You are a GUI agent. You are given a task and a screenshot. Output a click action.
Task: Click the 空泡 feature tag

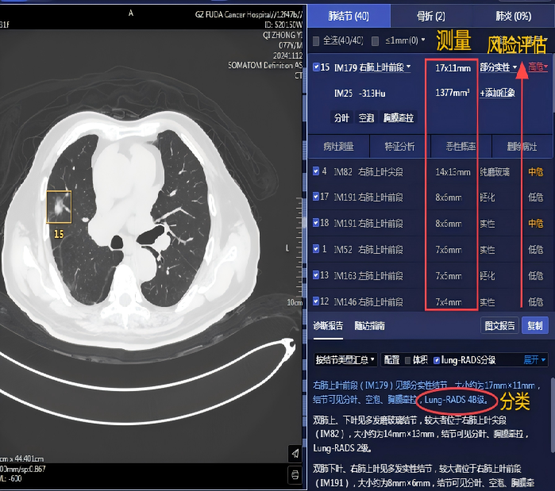pyautogui.click(x=365, y=118)
